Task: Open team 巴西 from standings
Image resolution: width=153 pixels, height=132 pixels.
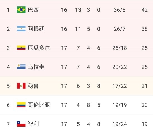Action: [x=33, y=10]
